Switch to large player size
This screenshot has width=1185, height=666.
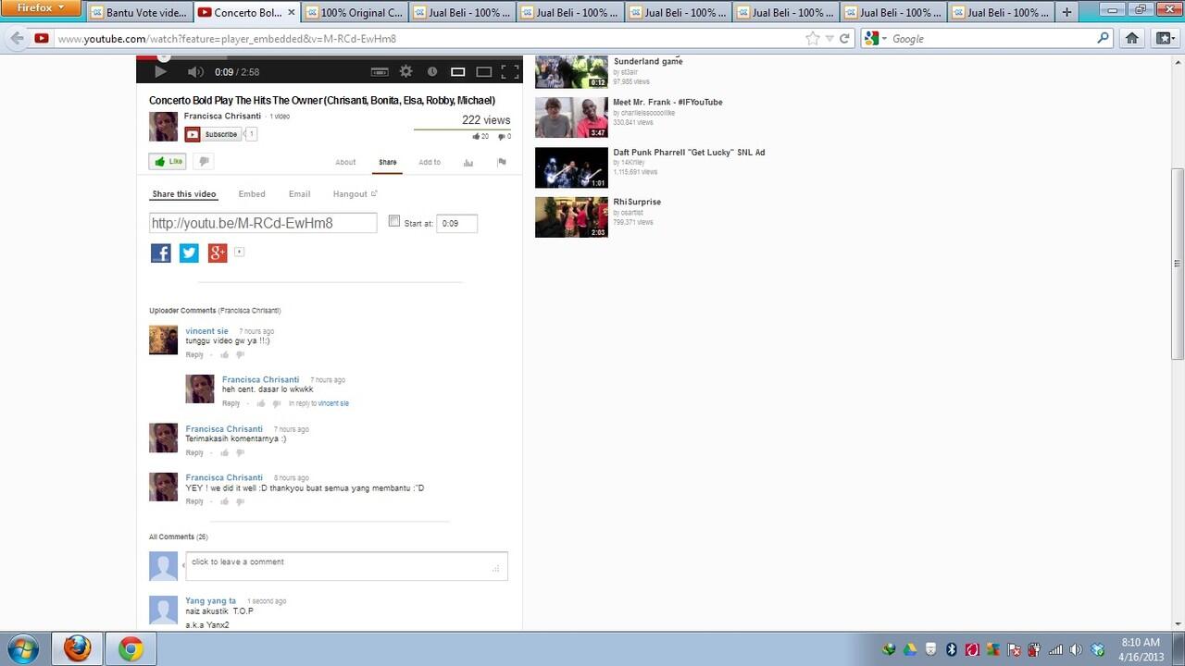click(483, 71)
